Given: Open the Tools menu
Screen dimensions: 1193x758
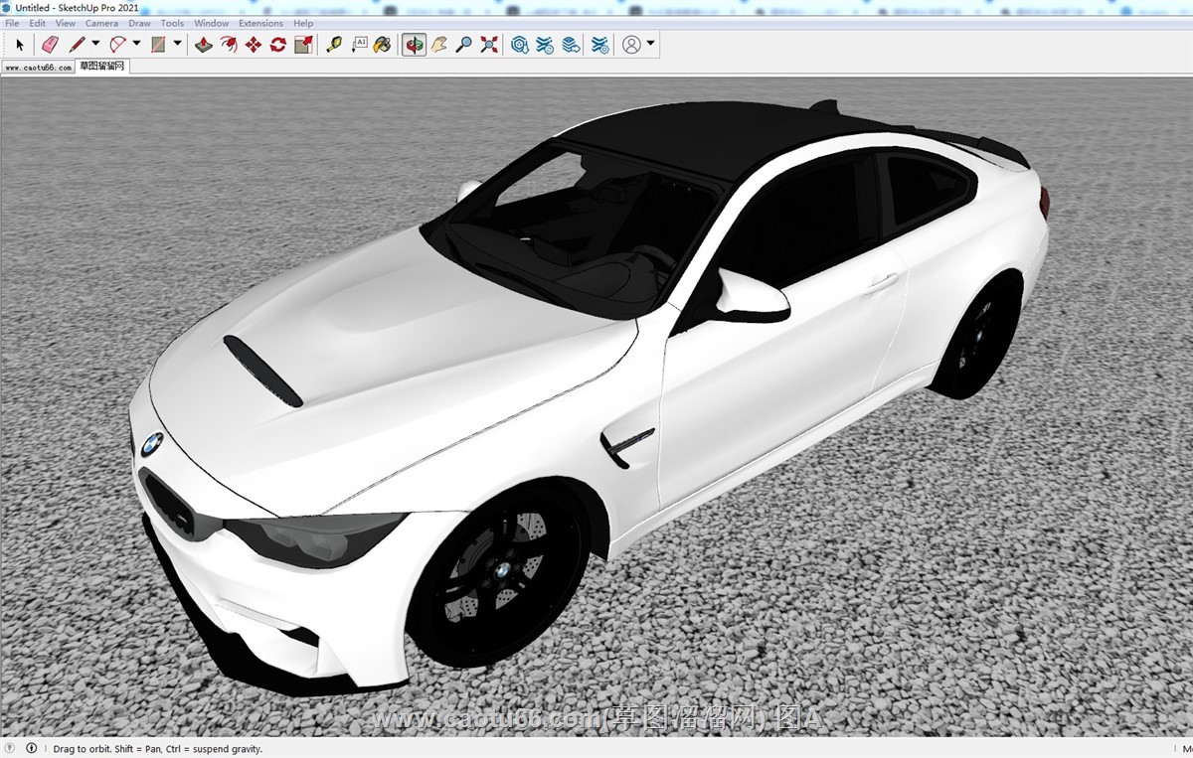Looking at the screenshot, I should [x=172, y=23].
